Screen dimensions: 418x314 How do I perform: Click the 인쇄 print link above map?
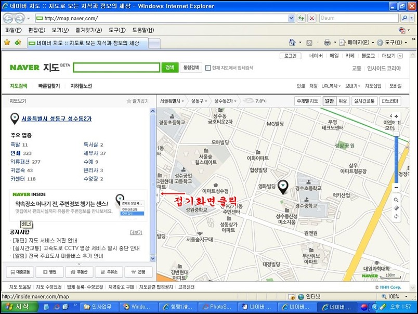[x=301, y=86]
